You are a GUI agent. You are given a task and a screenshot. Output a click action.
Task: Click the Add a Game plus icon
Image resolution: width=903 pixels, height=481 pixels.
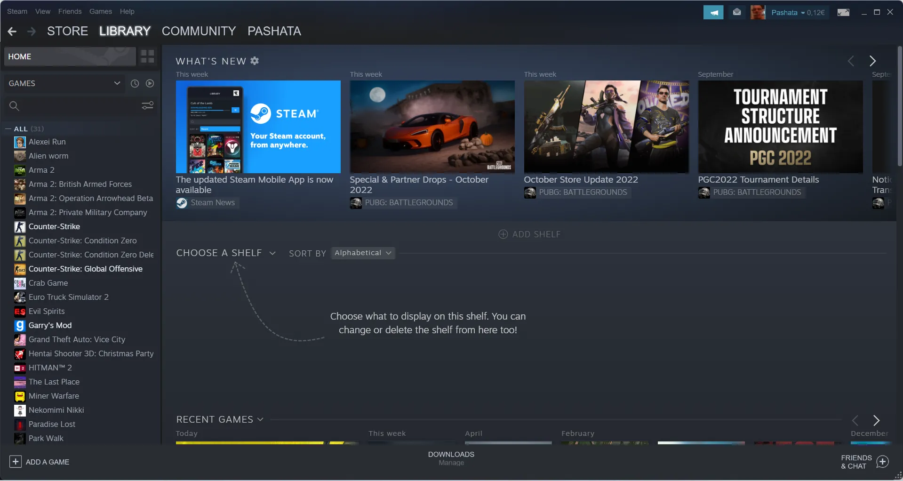[x=16, y=462]
